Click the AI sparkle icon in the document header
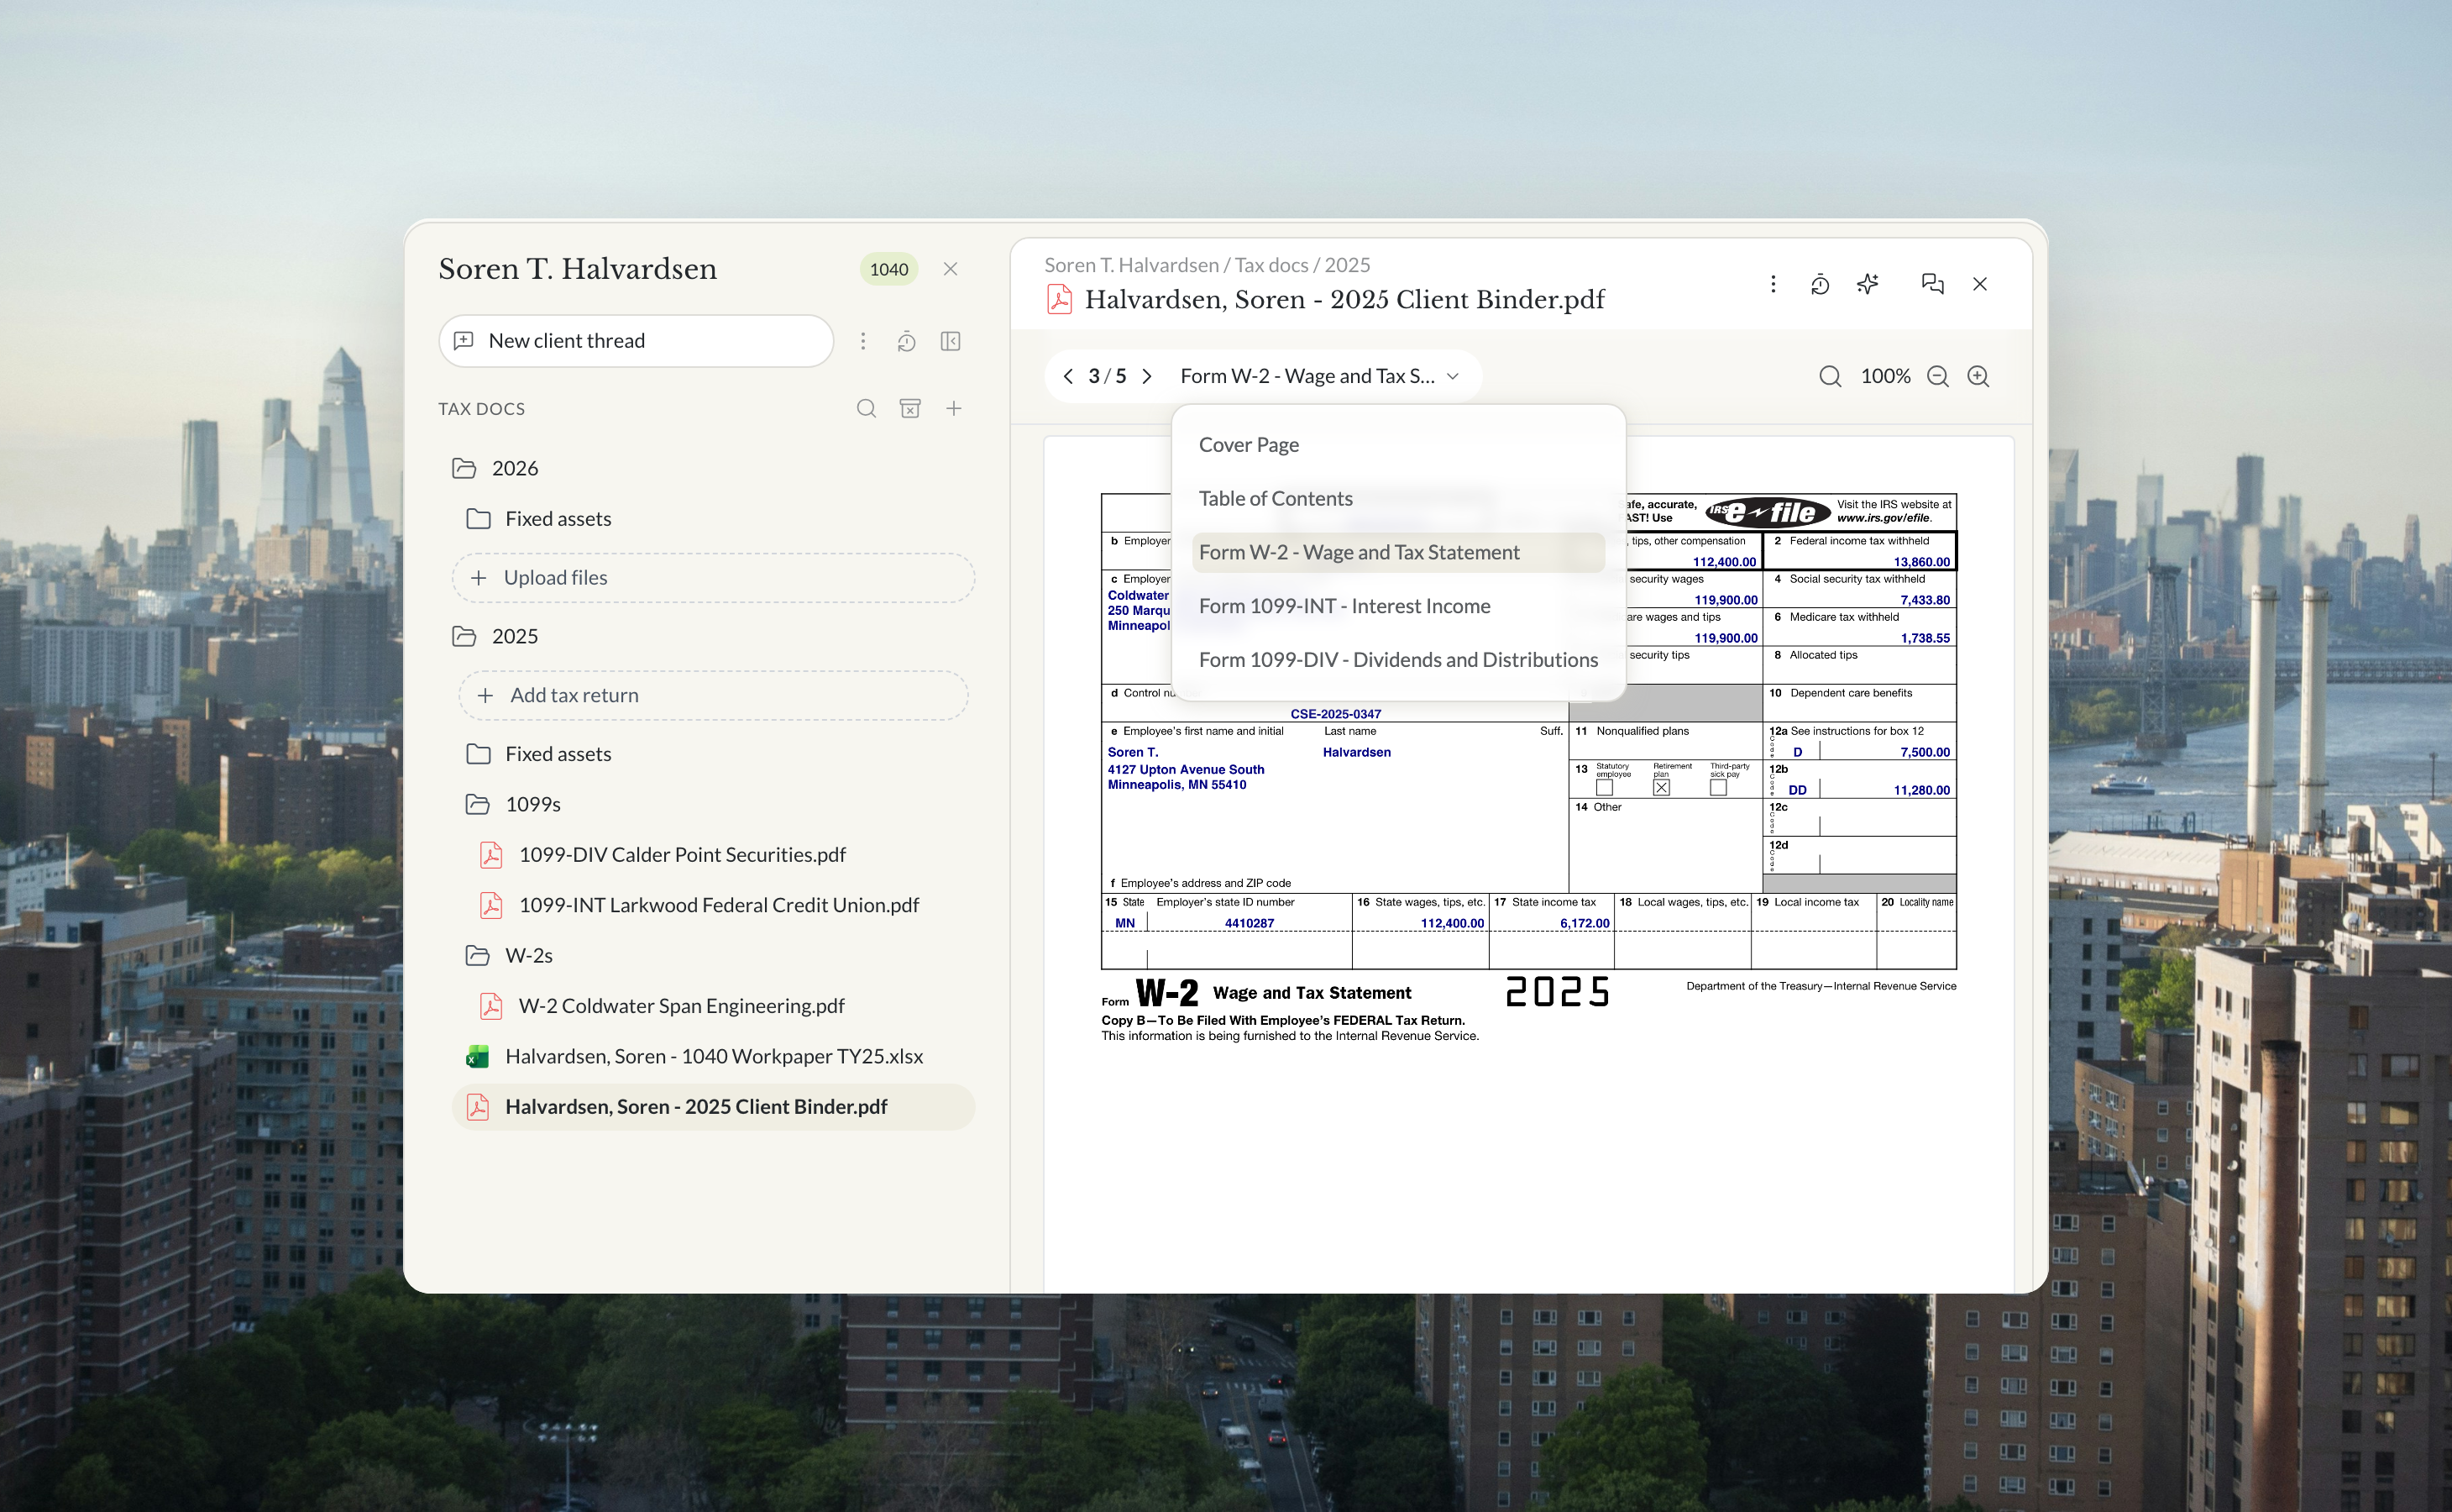This screenshot has width=2452, height=1512. (1868, 284)
